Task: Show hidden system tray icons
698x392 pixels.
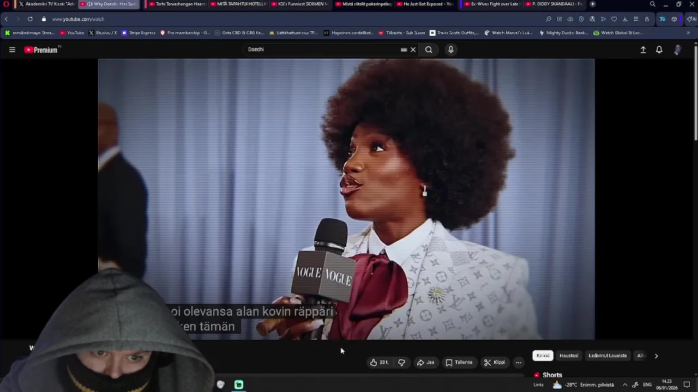Action: 625,385
